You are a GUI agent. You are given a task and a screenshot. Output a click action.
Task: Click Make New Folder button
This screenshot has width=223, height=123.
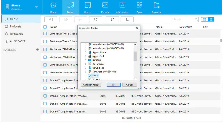click(x=91, y=85)
